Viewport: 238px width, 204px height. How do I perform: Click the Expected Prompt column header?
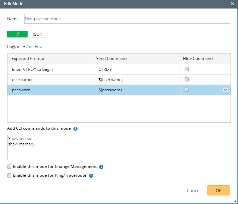(28, 59)
